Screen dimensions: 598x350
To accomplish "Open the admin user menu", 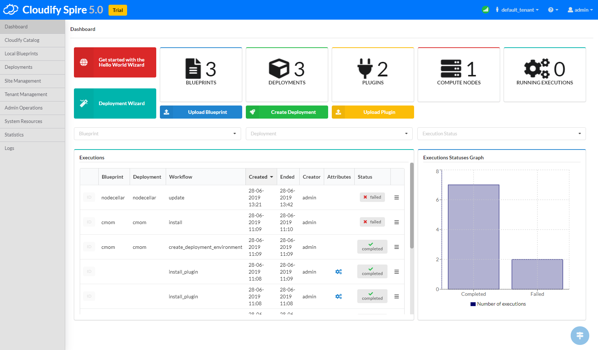I will coord(580,10).
